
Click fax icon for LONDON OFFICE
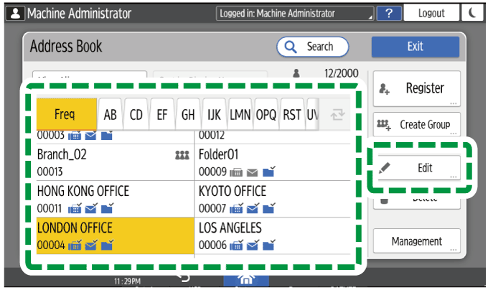point(75,245)
